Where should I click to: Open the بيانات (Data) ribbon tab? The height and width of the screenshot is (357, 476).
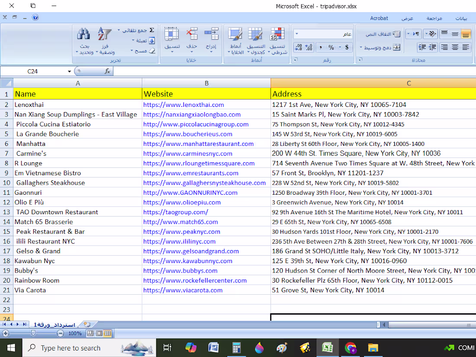[x=461, y=18]
